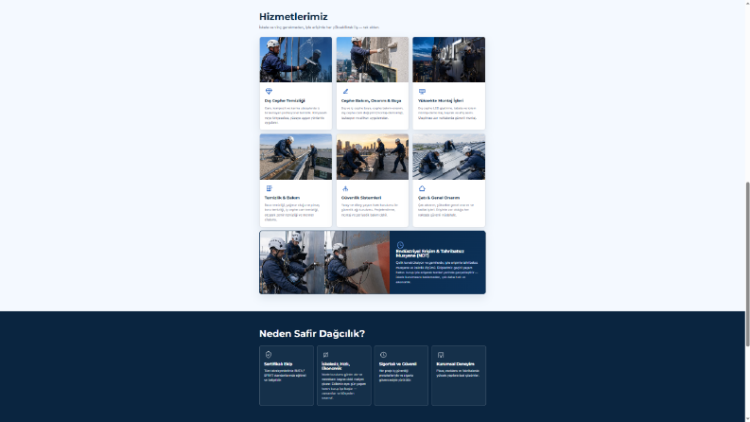Open the spray painting photo in the NDT banner
This screenshot has width=750, height=422.
point(357,262)
